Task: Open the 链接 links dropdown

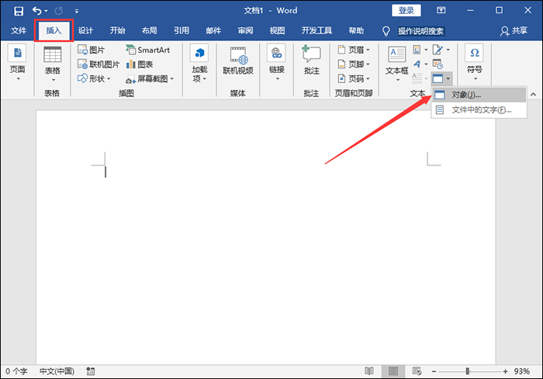Action: [277, 63]
